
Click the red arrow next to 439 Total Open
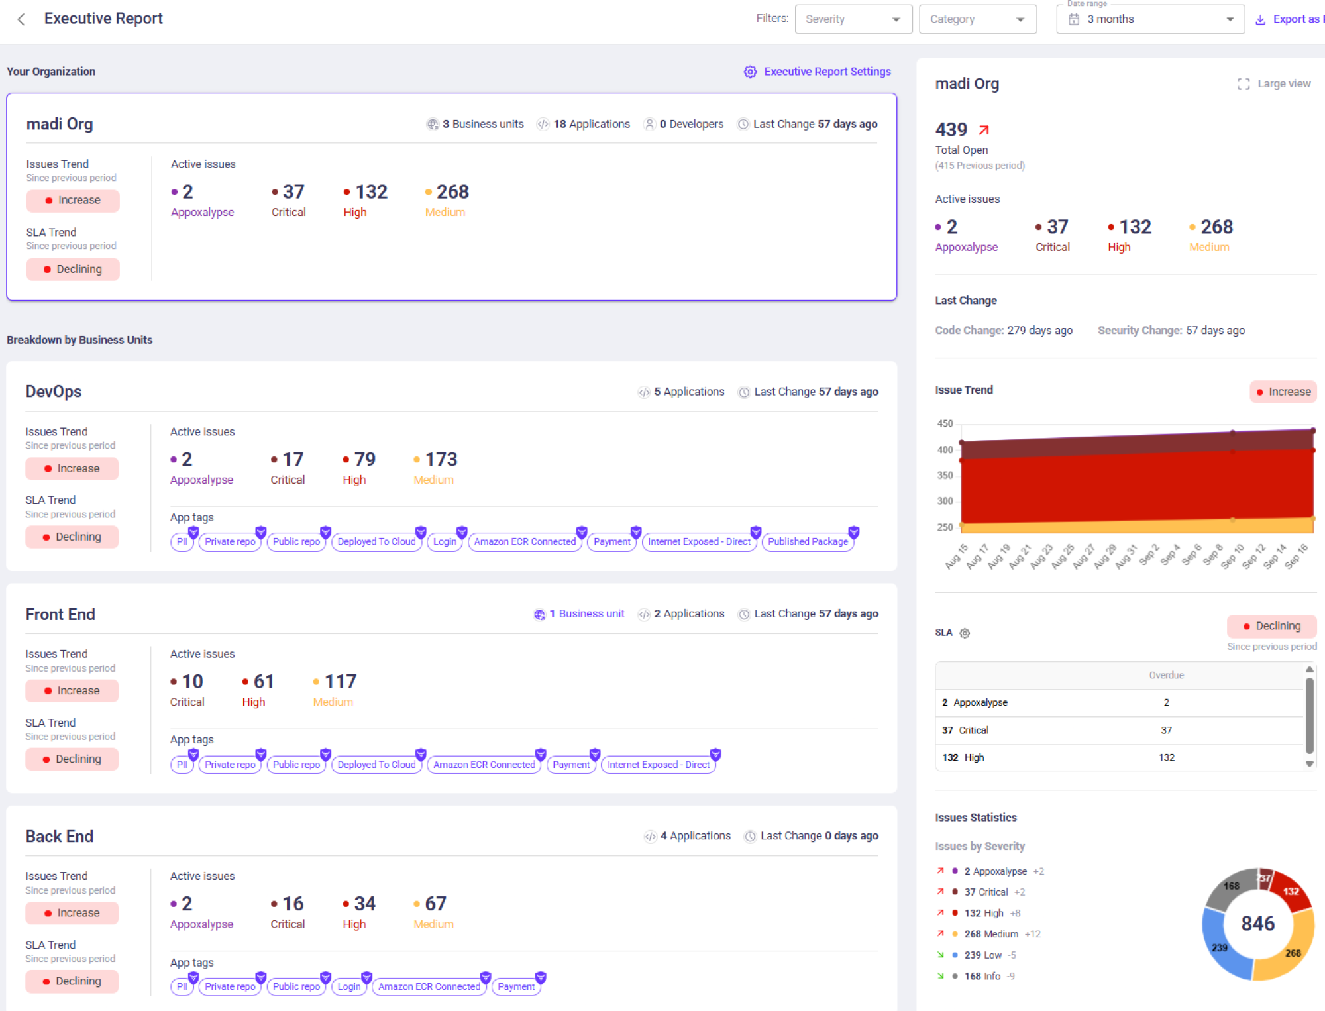[984, 130]
